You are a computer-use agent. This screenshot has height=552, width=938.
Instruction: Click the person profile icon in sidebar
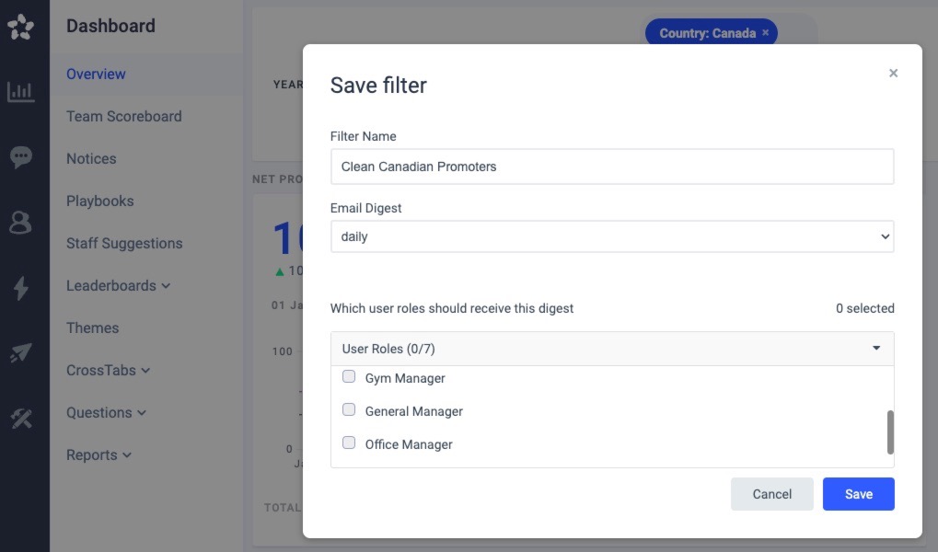point(20,223)
